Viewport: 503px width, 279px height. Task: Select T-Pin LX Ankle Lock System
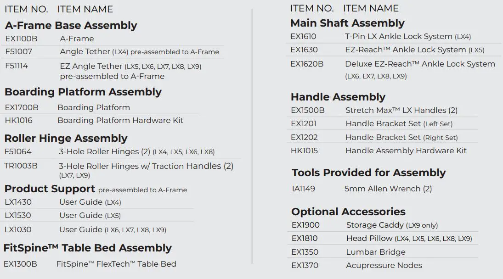pos(407,36)
